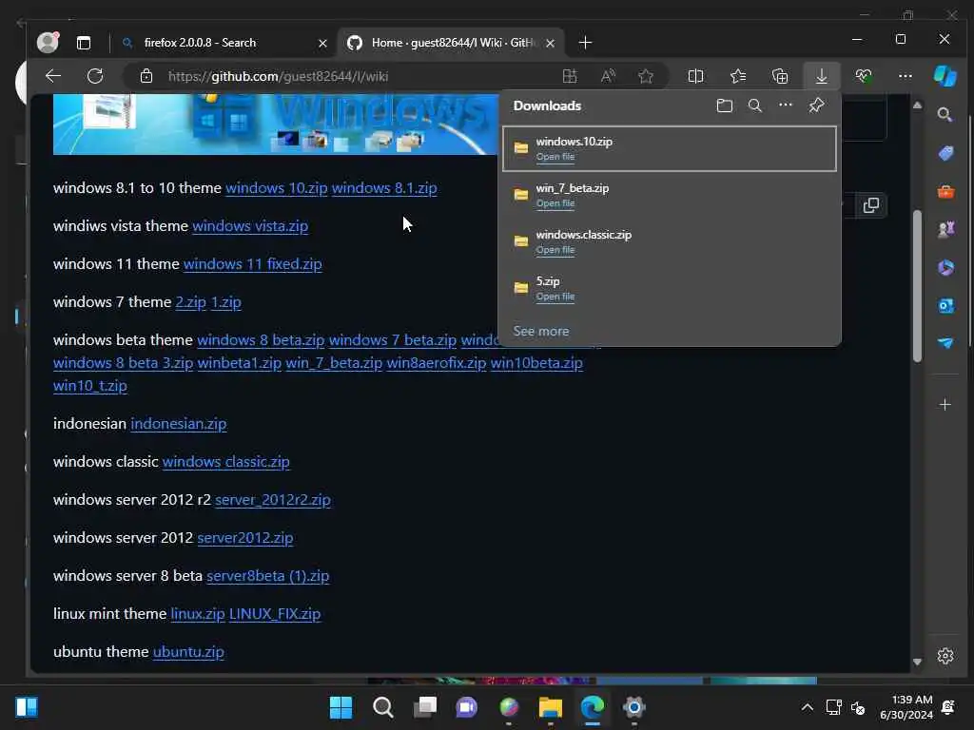Open Collections icon in toolbar
This screenshot has width=974, height=730.
coord(780,76)
